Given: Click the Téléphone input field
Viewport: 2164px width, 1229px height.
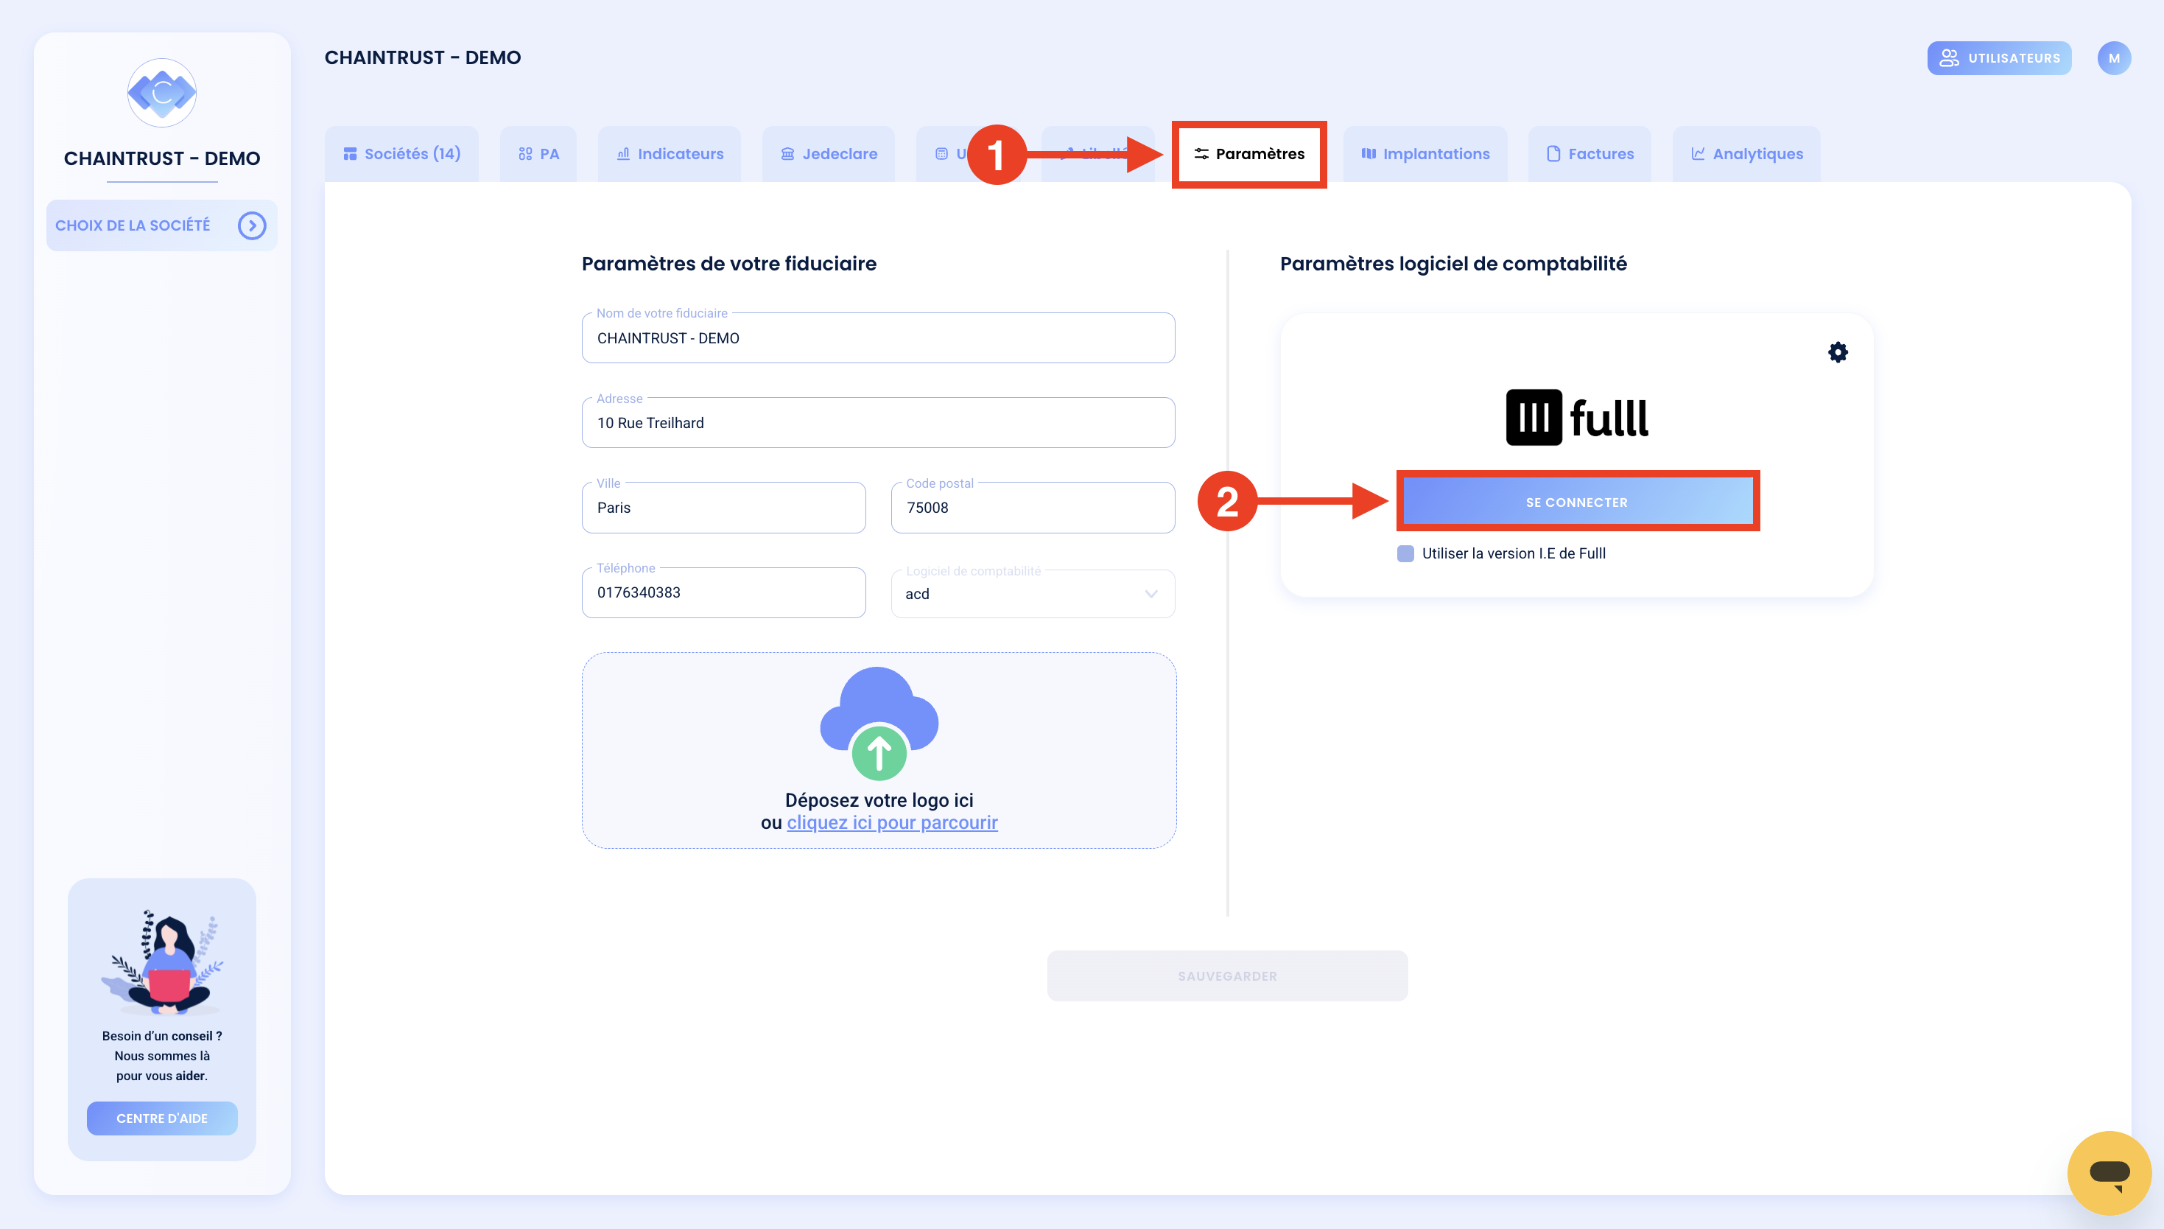Looking at the screenshot, I should tap(724, 592).
